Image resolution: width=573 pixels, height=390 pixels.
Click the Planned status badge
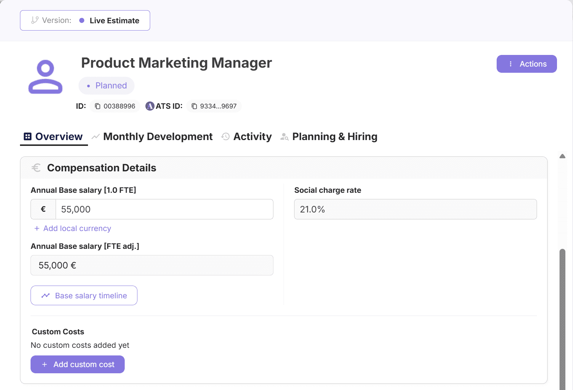[x=107, y=86]
